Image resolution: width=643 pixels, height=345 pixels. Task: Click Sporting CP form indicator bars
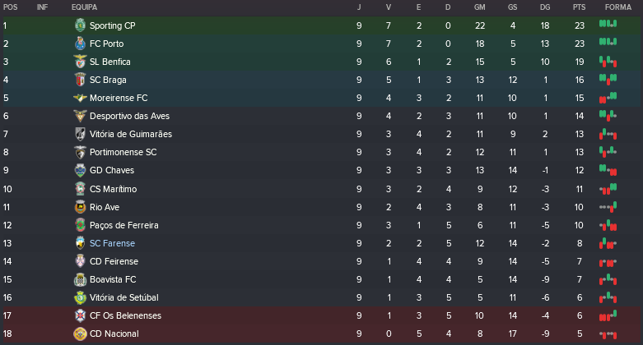tap(608, 25)
